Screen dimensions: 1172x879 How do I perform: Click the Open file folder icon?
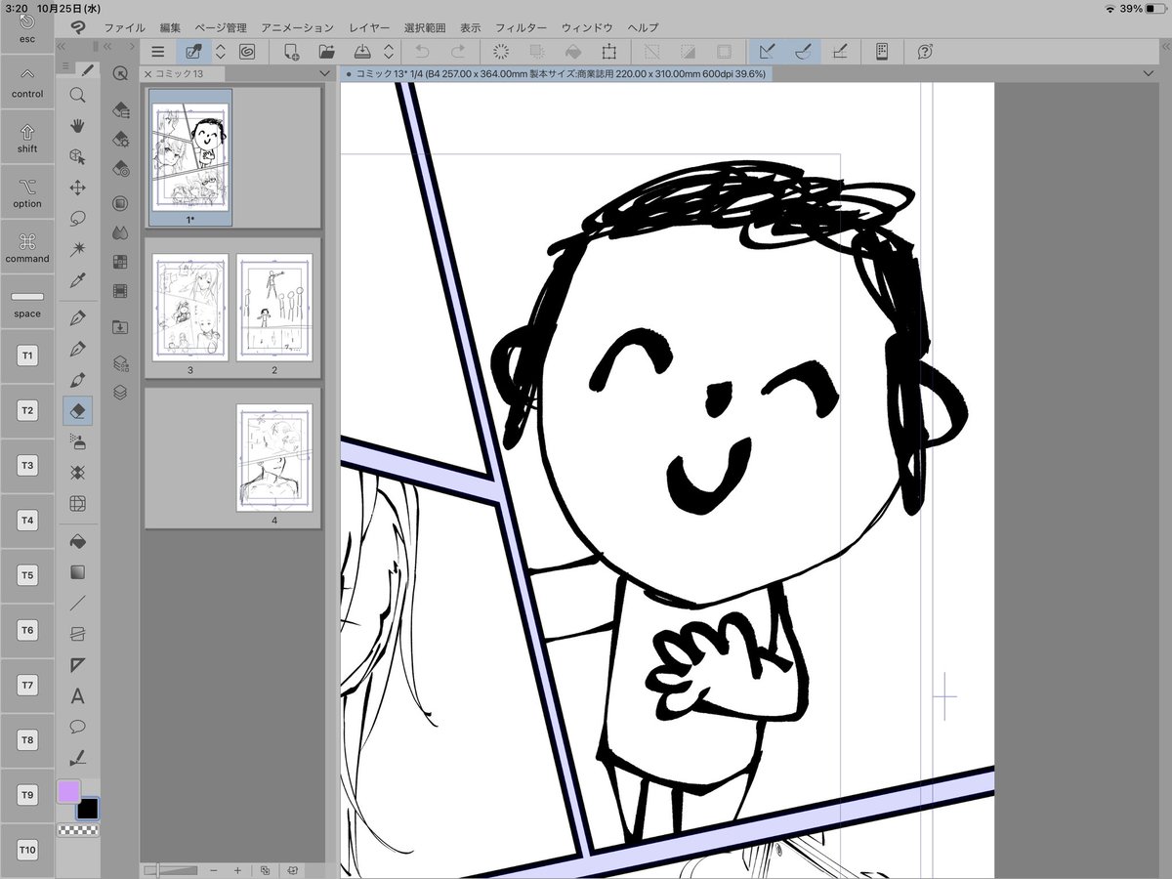coord(326,52)
